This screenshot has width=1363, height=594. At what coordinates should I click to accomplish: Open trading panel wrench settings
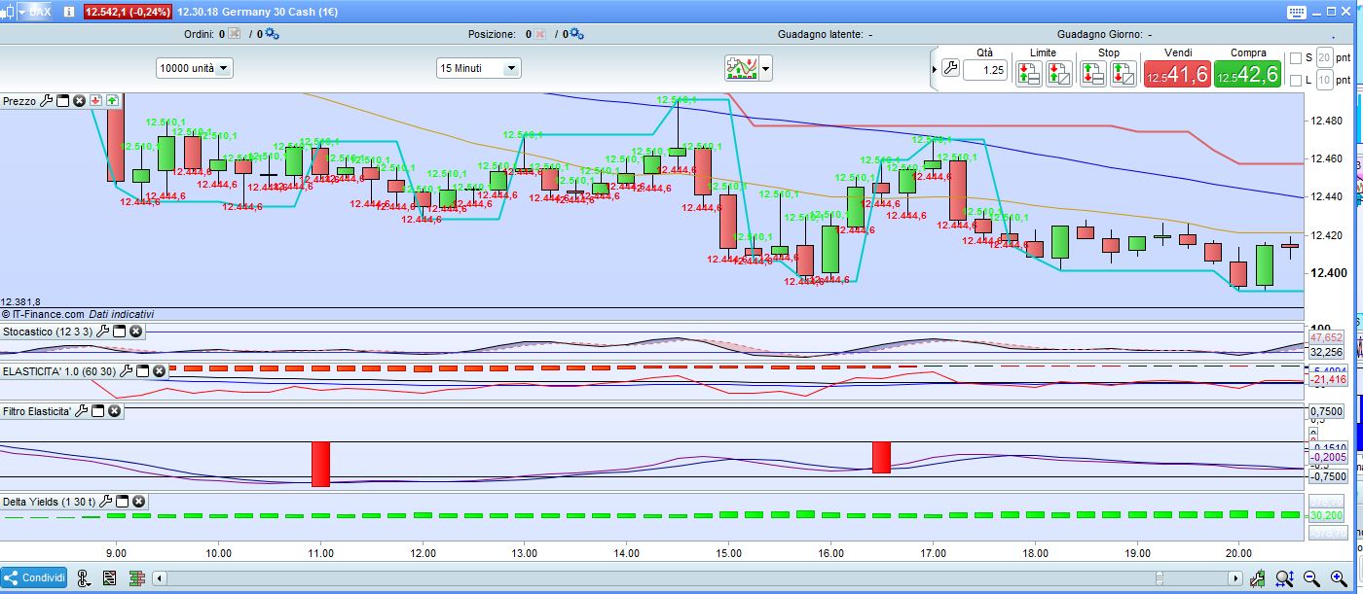click(x=951, y=69)
